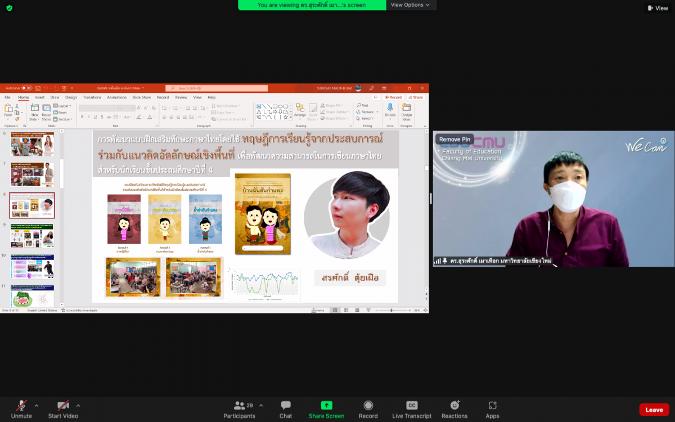Open the Layout dropdown
The width and height of the screenshot is (675, 422).
(x=62, y=106)
